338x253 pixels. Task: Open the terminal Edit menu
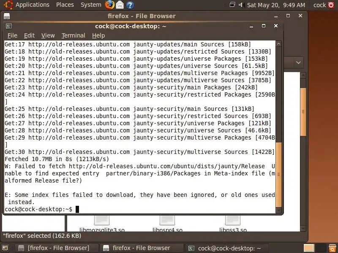tap(29, 35)
